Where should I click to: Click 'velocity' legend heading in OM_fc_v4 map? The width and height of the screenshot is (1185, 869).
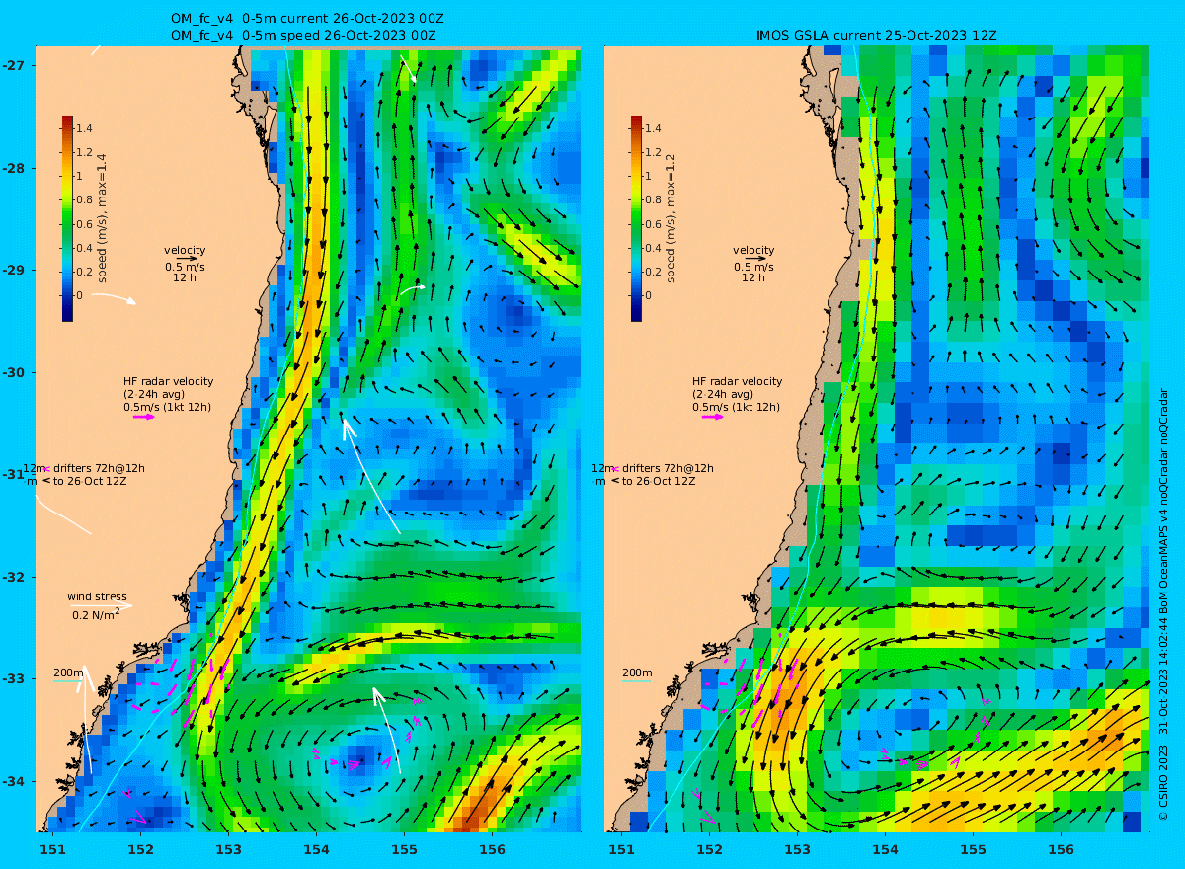click(x=185, y=250)
